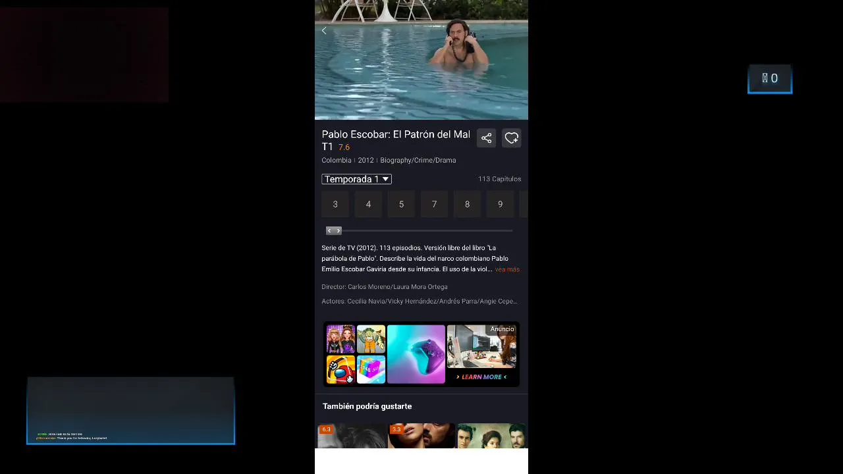Screen dimensions: 843x474
Task: Select episode 7
Action: pos(434,204)
